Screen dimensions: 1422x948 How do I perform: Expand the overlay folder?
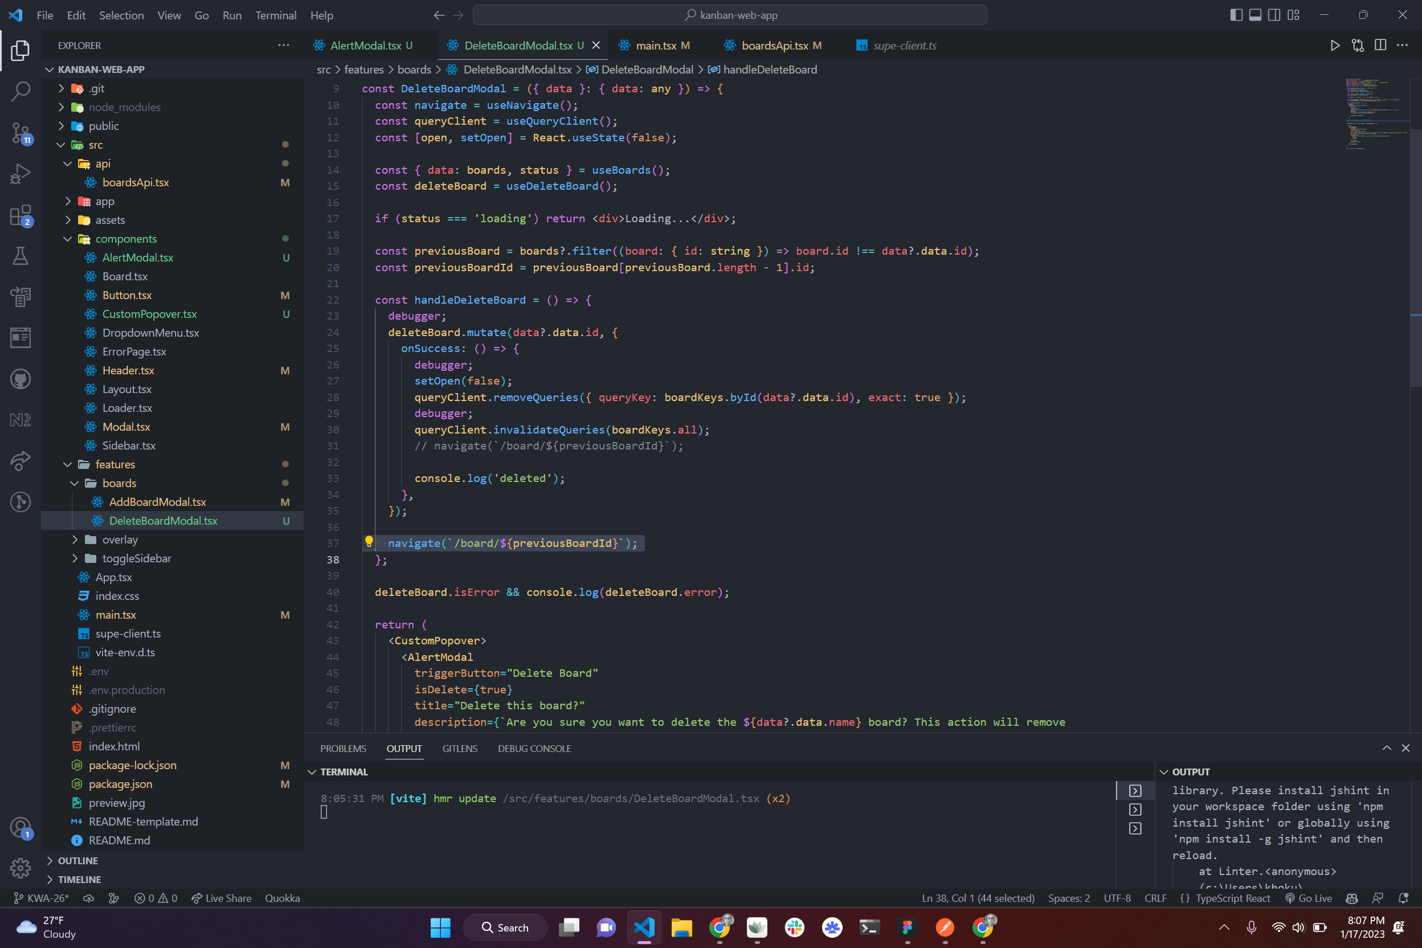120,540
